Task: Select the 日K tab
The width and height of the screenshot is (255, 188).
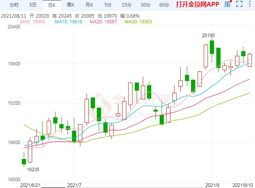Action: pos(52,5)
